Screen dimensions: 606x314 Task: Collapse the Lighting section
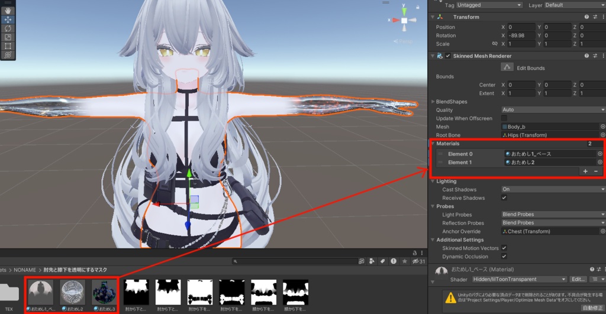(433, 181)
